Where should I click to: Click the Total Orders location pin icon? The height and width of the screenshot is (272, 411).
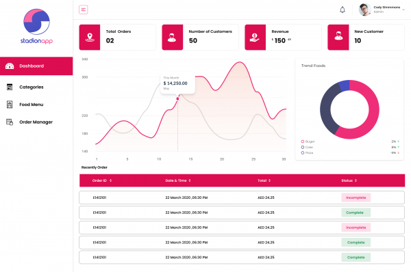coord(90,38)
